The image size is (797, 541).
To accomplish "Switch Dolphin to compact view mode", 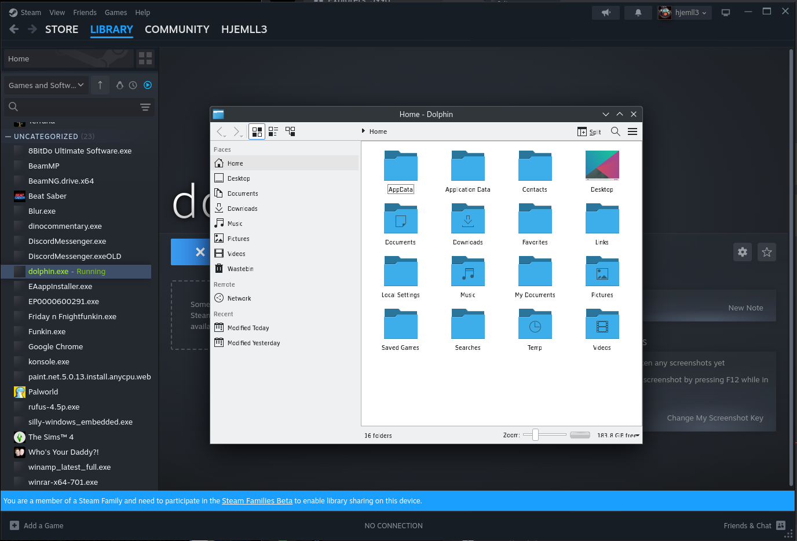I will coord(273,131).
